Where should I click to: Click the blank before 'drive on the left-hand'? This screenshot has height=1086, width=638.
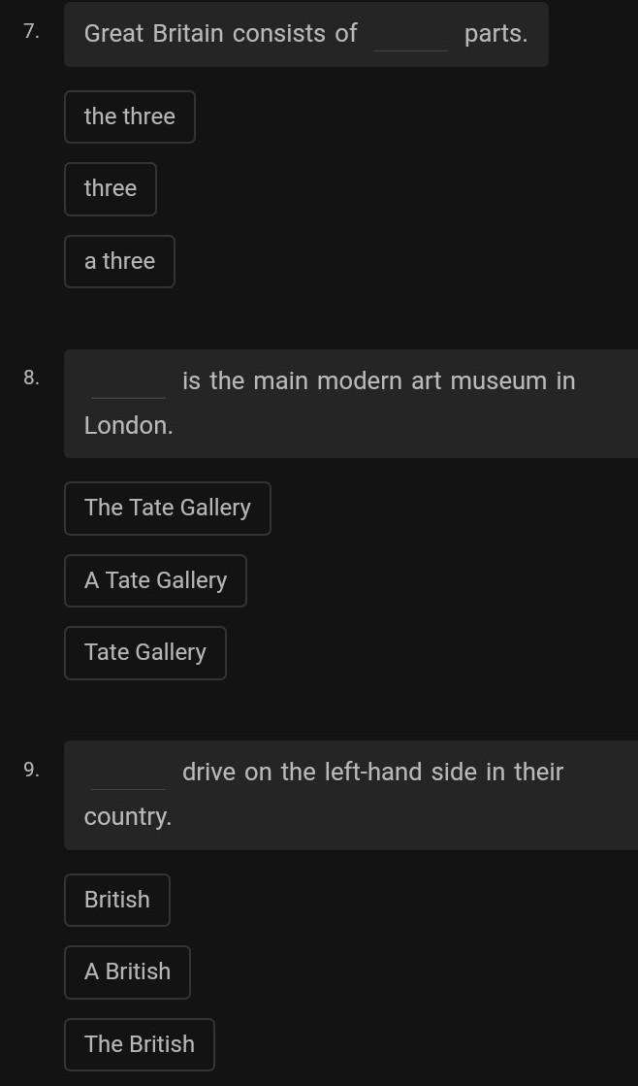[129, 775]
